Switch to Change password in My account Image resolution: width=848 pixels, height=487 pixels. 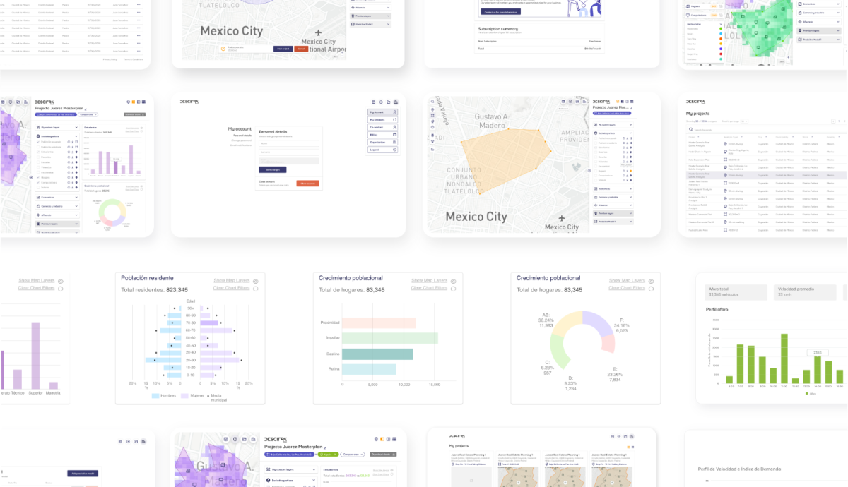point(242,140)
